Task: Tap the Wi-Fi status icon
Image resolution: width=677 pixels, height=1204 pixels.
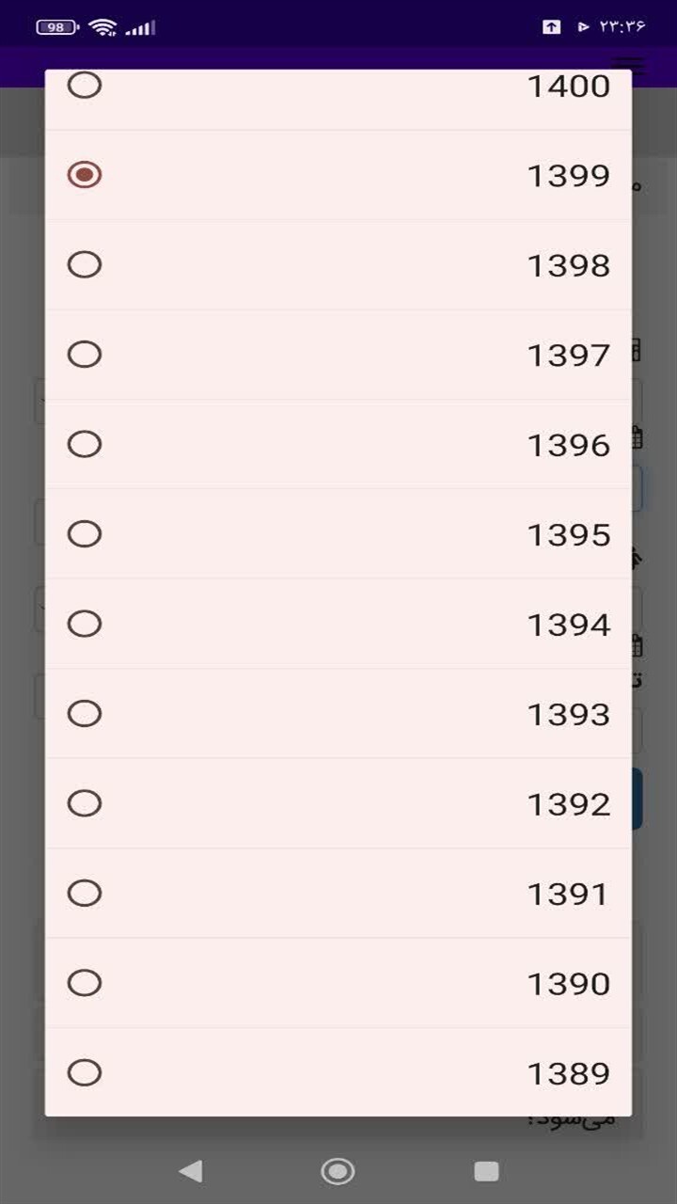Action: coord(102,26)
